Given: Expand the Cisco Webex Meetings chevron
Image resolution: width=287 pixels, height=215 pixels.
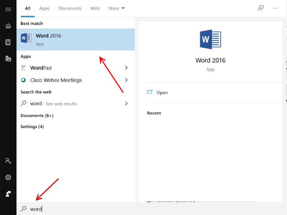Looking at the screenshot, I should click(126, 80).
